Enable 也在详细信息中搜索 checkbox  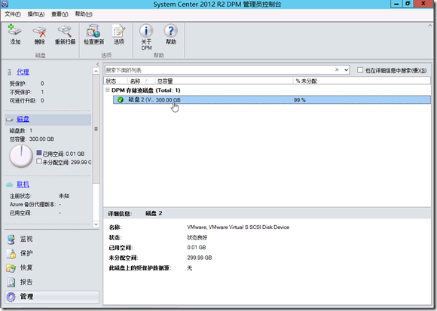360,70
